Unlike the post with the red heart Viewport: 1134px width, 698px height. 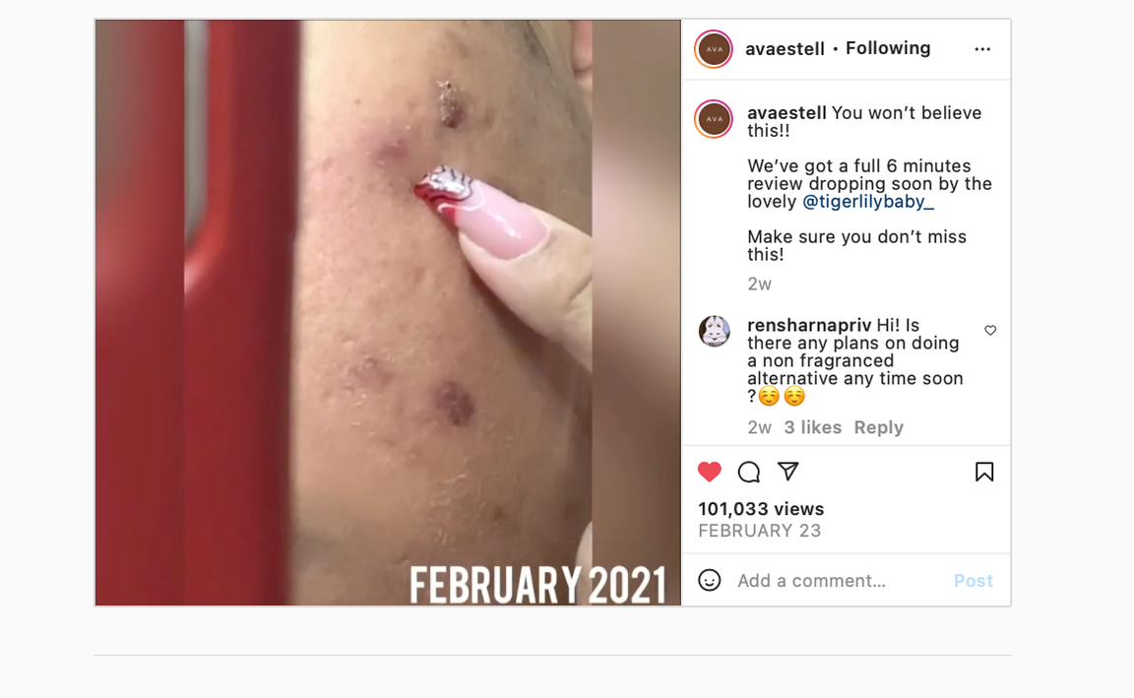[x=710, y=472]
